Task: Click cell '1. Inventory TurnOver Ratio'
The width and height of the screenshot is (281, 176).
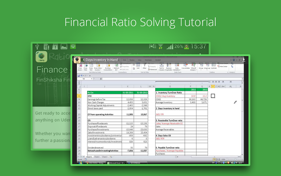Action: click(170, 93)
